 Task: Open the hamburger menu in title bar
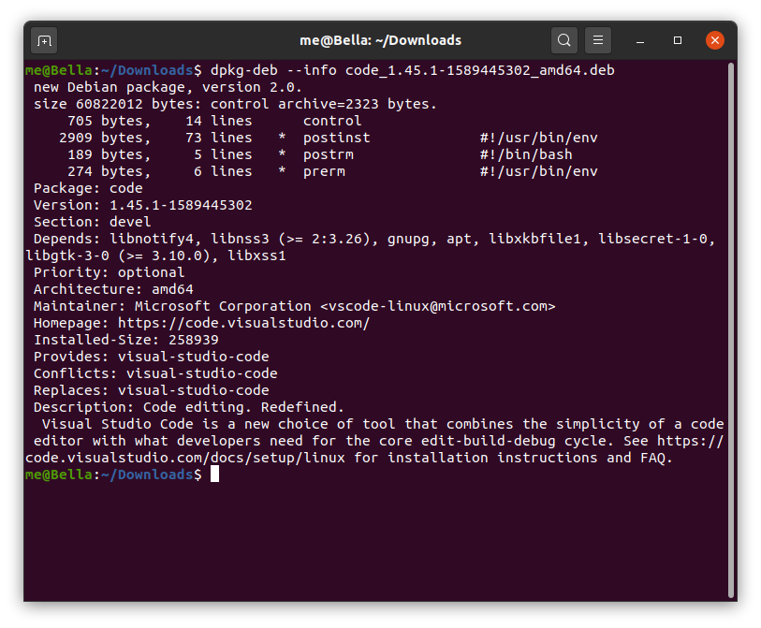(598, 40)
